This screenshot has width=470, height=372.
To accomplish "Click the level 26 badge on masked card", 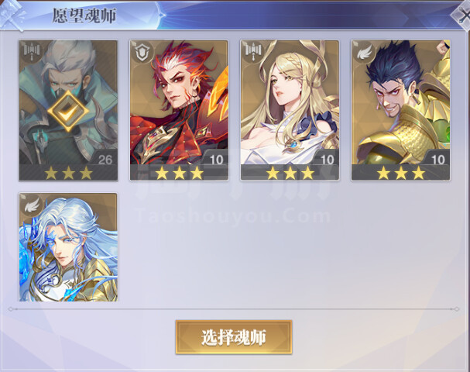I will 105,160.
